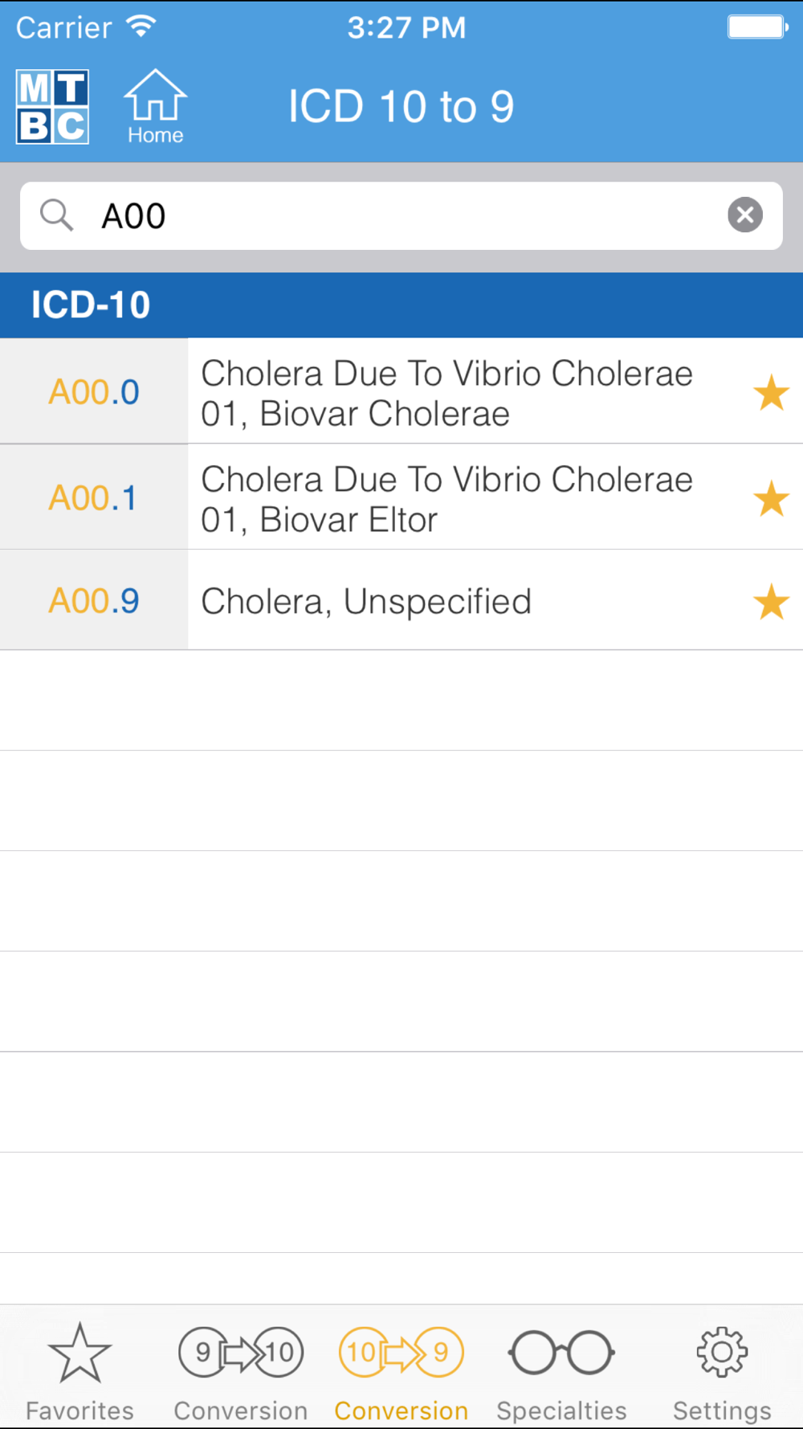Image resolution: width=803 pixels, height=1429 pixels.
Task: Select code A00.0
Action: pos(94,392)
